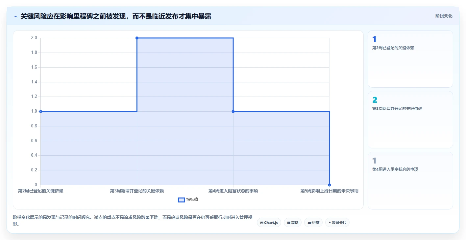This screenshot has width=466, height=240.
Task: Click the card labeled 第4周进入阻塞状态的事项
Action: point(410,180)
